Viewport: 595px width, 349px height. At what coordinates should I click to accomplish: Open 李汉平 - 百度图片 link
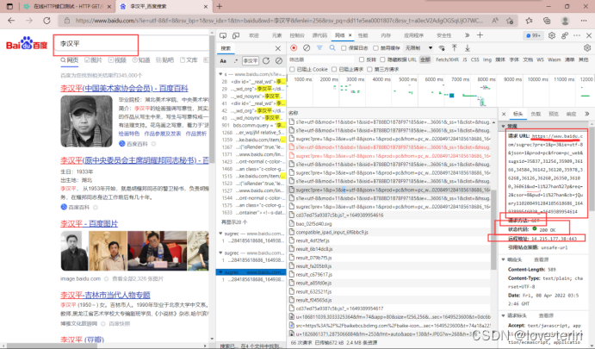pyautogui.click(x=90, y=224)
